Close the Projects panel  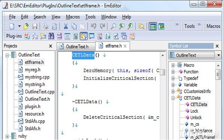pyautogui.click(x=51, y=46)
